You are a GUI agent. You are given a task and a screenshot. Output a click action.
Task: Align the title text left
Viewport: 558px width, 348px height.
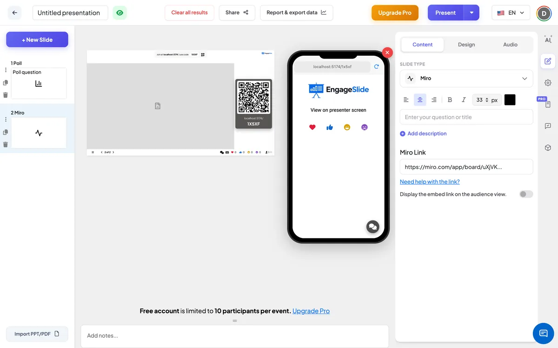406,100
